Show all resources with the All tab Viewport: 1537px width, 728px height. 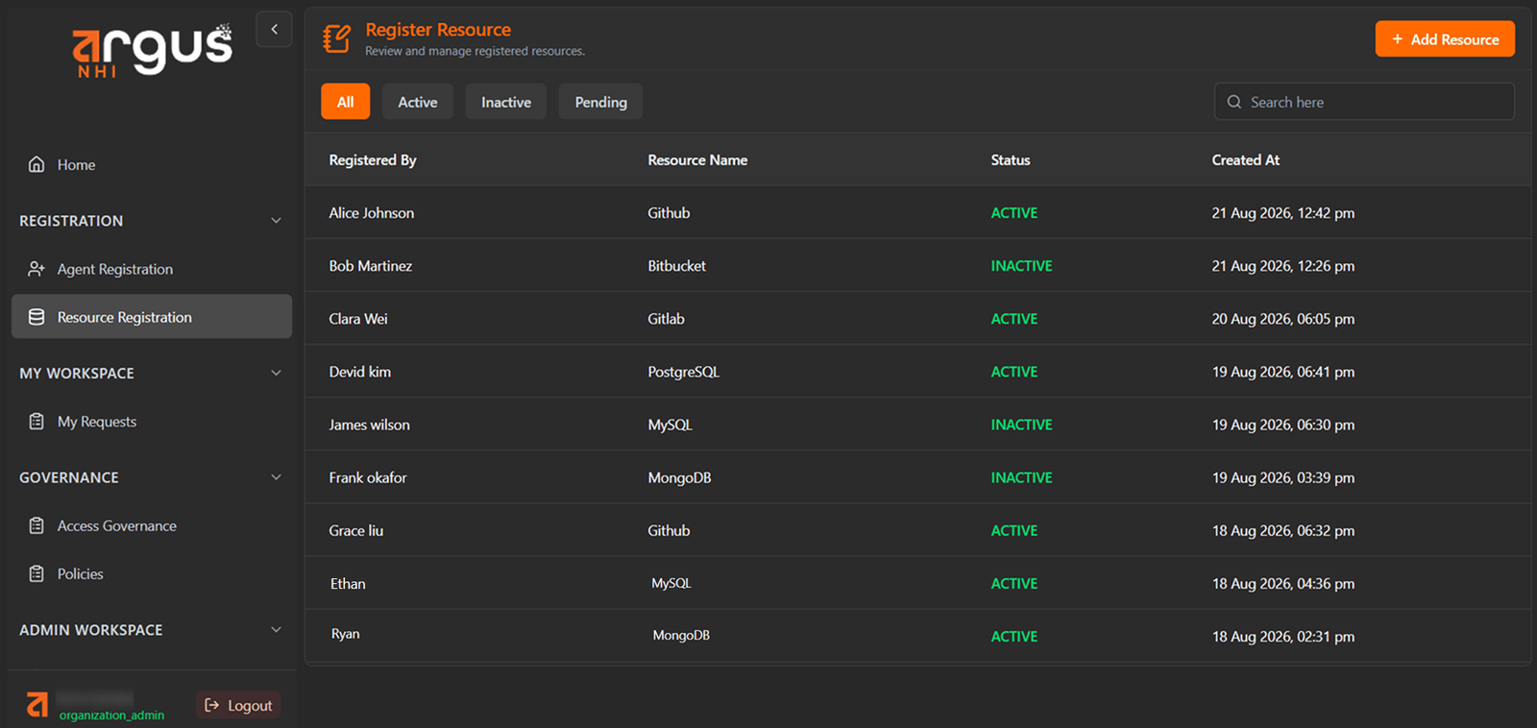pos(345,102)
